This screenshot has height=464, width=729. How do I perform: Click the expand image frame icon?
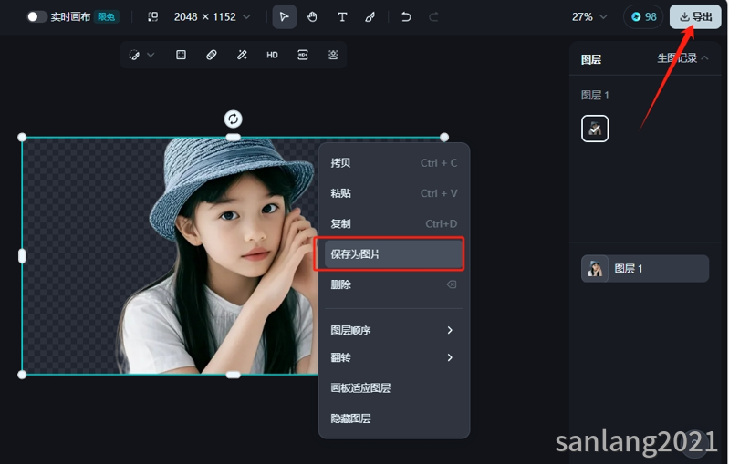coord(181,56)
